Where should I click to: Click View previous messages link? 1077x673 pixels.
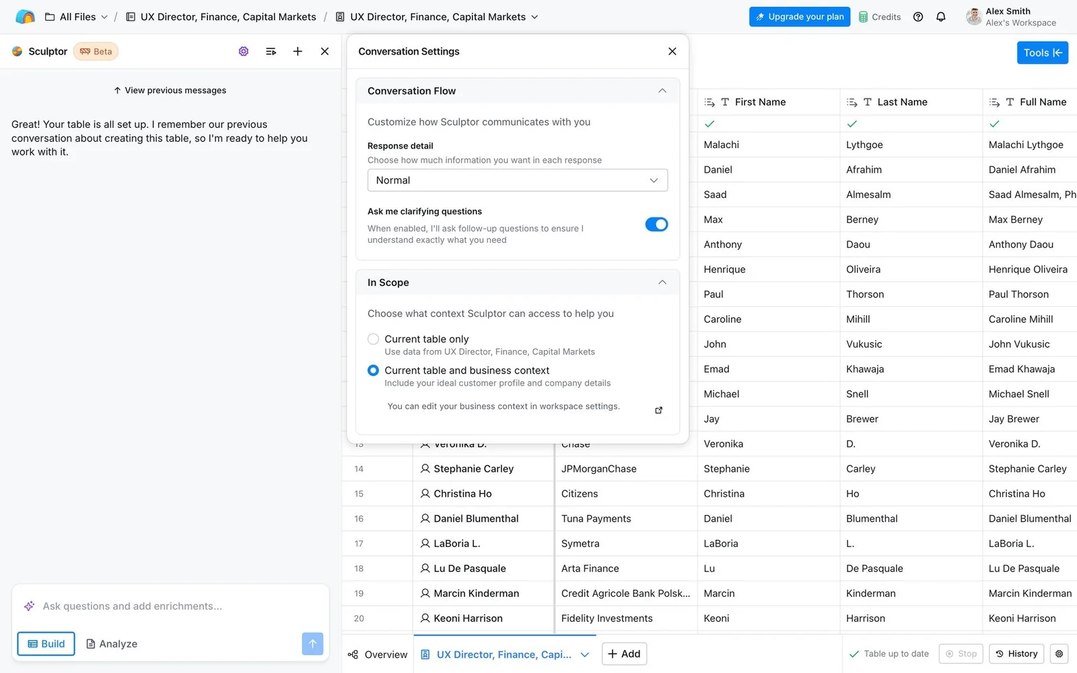170,90
